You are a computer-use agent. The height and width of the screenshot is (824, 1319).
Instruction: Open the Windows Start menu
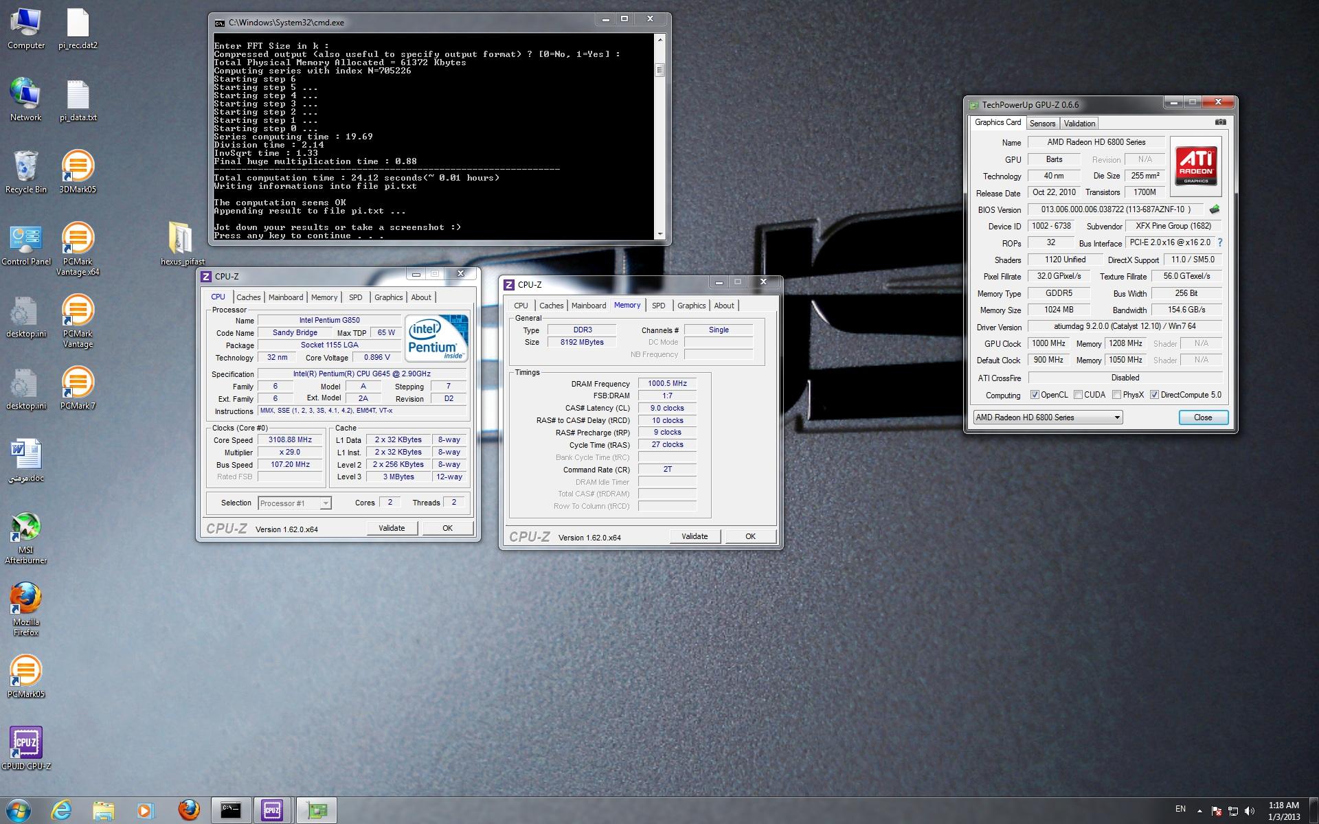coord(19,811)
